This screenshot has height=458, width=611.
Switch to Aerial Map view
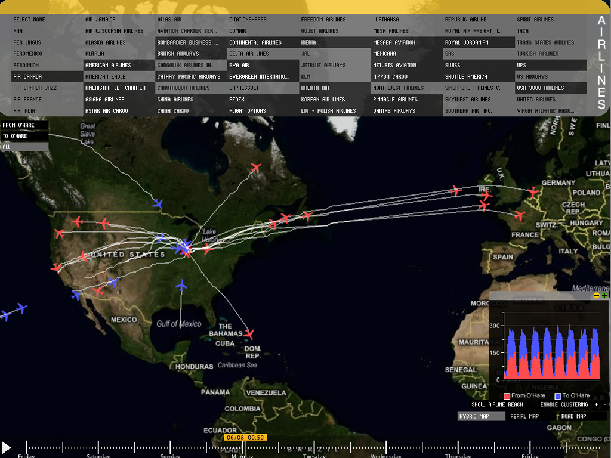524,416
